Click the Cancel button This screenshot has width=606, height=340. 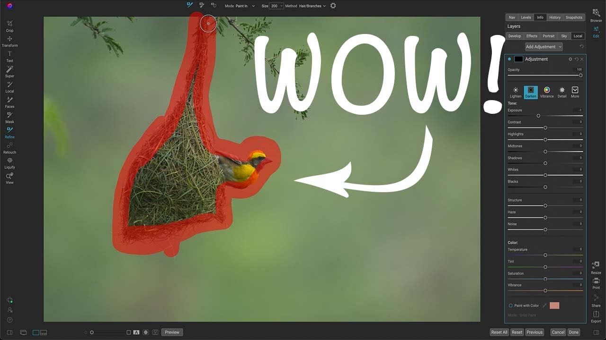point(559,332)
